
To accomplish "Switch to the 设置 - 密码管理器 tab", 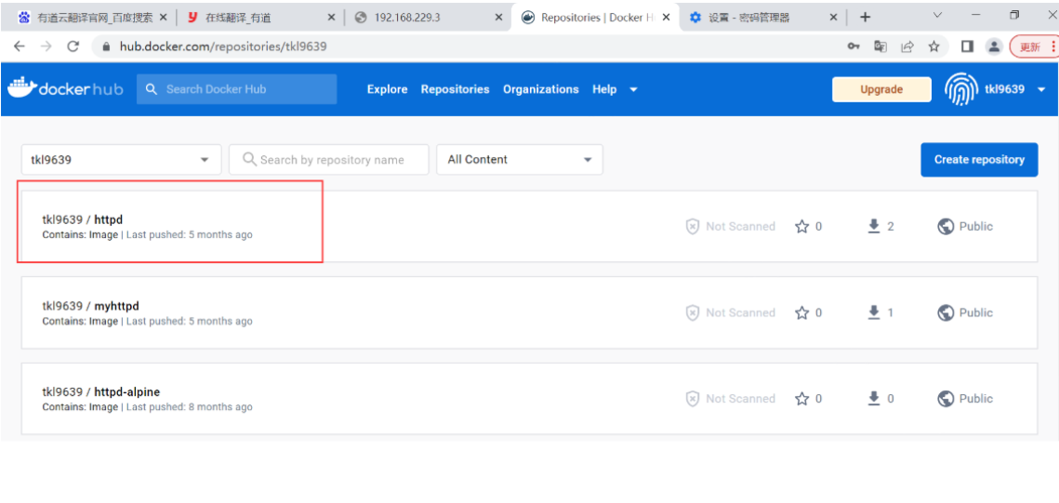I will [763, 19].
